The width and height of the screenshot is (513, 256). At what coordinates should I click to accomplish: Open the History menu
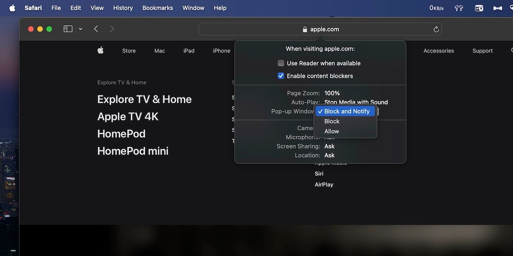click(x=123, y=7)
